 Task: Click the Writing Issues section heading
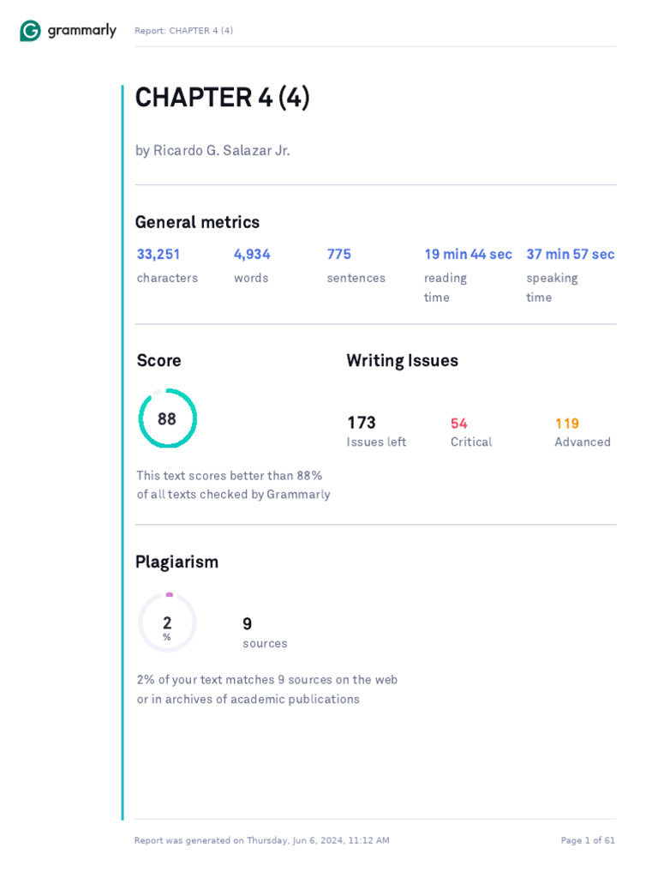tap(402, 361)
